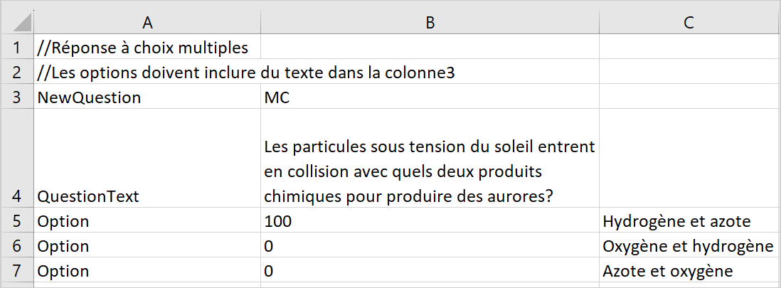781x288 pixels.
Task: Click the NewQuestion cell
Action: 147,97
